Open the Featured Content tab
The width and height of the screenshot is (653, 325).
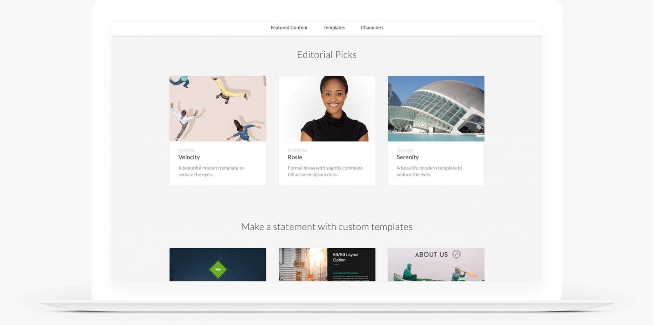pos(289,28)
